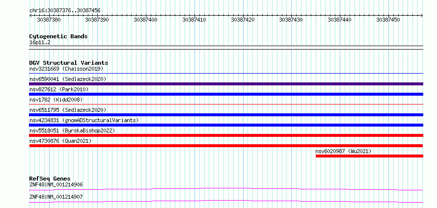
Task: Click ruler tick label 30387420
Action: click(243, 20)
